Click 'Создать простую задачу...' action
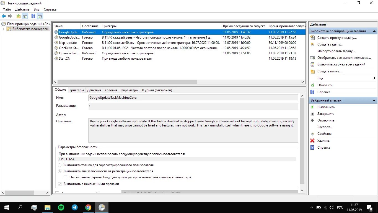Image resolution: width=378 pixels, height=213 pixels. pyautogui.click(x=337, y=38)
